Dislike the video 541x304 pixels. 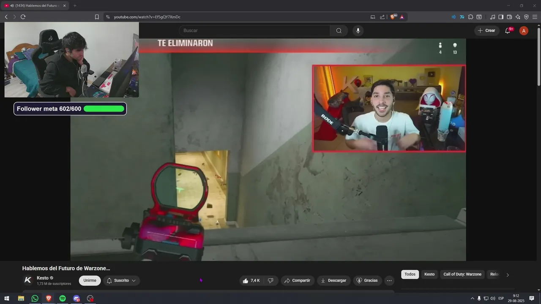[271, 280]
